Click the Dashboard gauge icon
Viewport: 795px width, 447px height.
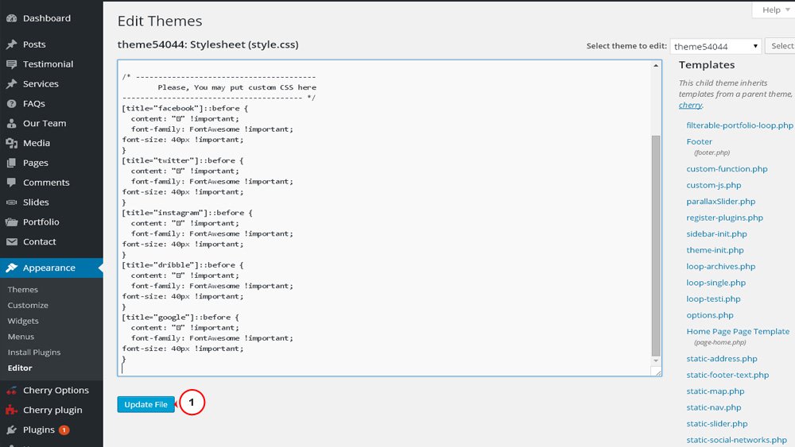(x=11, y=18)
